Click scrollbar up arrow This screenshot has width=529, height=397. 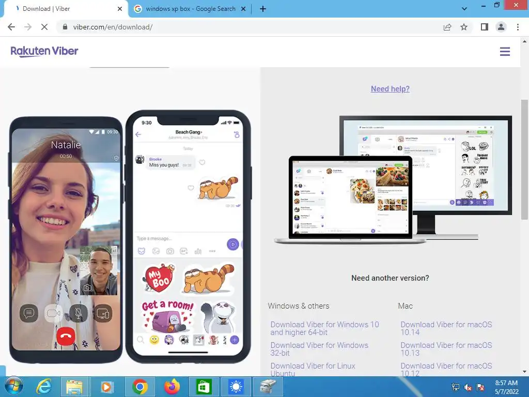coord(524,41)
